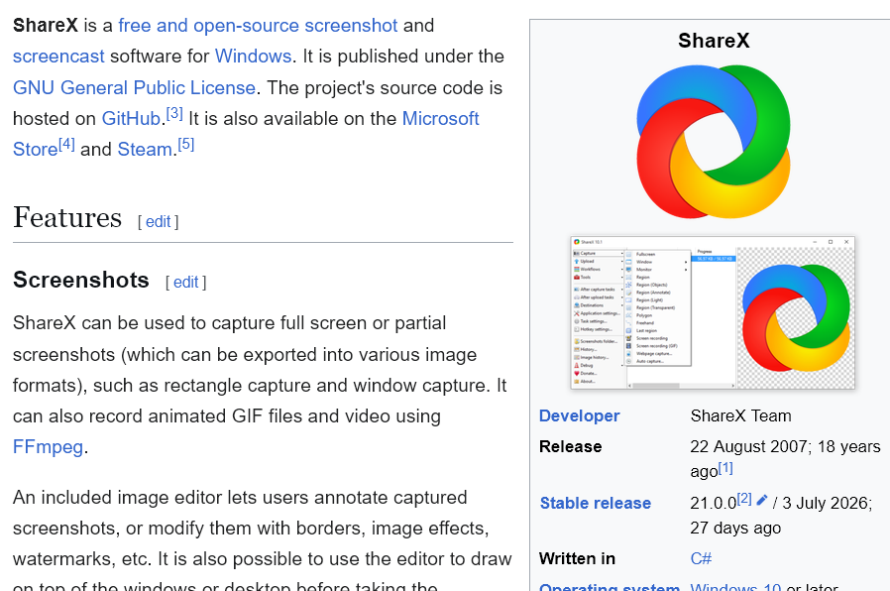Screen dimensions: 890x591
Task: Click the 'Screenshots' subsection heading
Action: tap(80, 280)
